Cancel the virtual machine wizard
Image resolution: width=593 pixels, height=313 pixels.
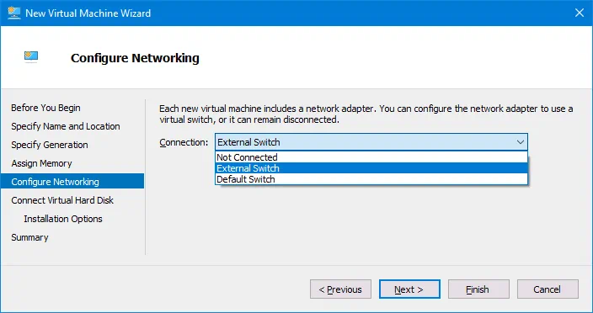(x=548, y=289)
